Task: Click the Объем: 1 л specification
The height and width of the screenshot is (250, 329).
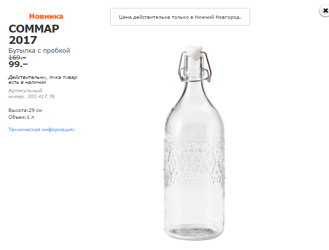Action: [21, 117]
